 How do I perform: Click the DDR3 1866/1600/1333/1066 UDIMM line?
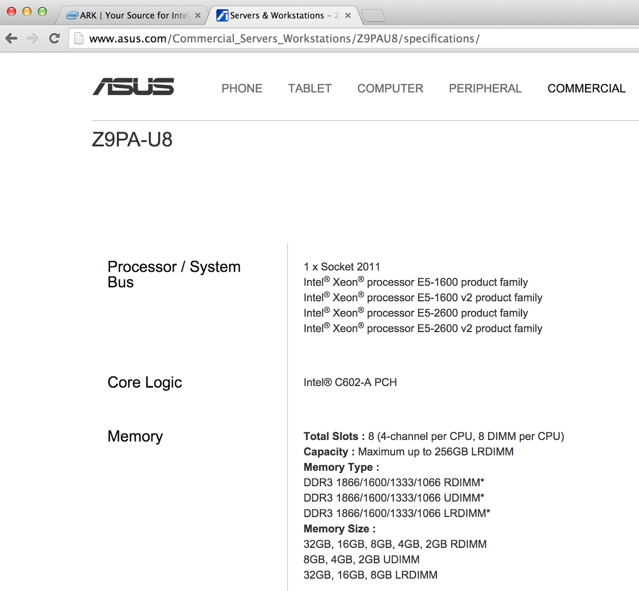pyautogui.click(x=394, y=498)
